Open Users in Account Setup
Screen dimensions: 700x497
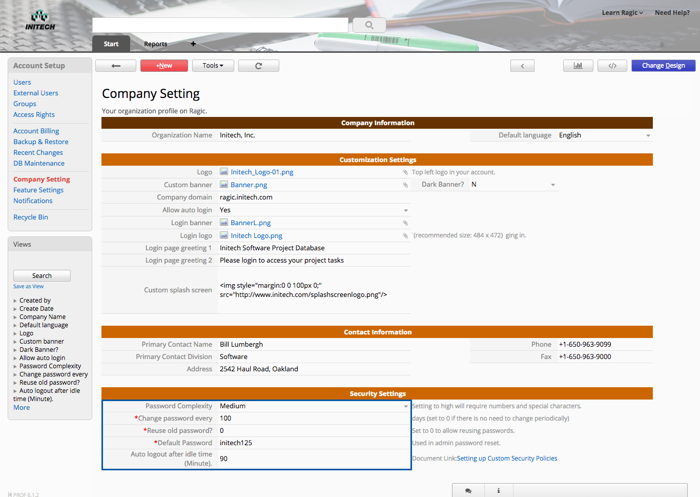pyautogui.click(x=22, y=82)
